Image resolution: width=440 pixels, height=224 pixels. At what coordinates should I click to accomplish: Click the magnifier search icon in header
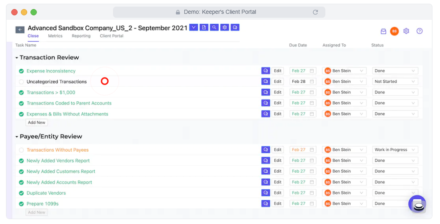point(214,28)
